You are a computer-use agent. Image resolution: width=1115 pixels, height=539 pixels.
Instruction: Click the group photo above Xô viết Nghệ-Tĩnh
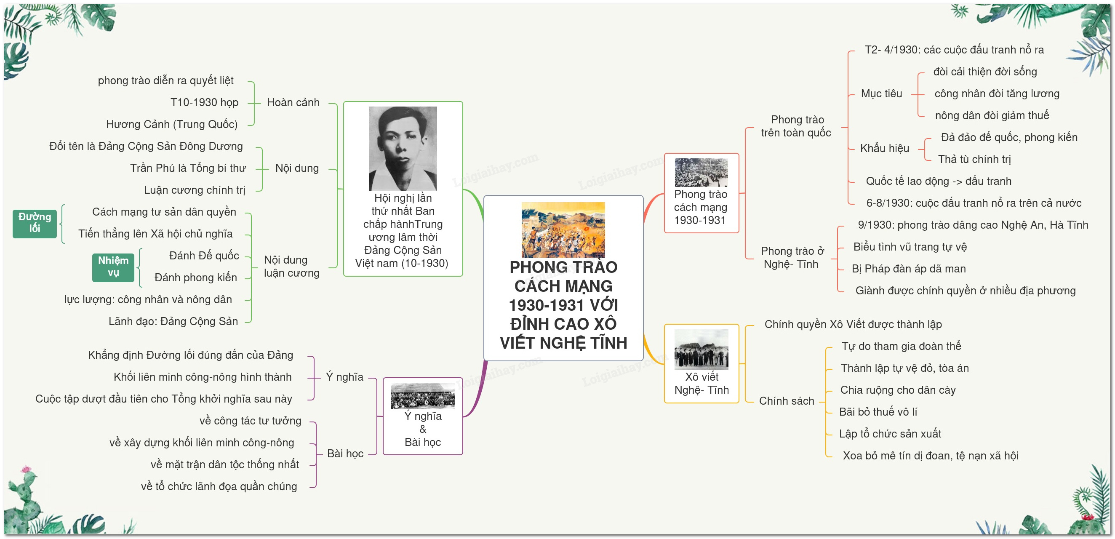(701, 349)
